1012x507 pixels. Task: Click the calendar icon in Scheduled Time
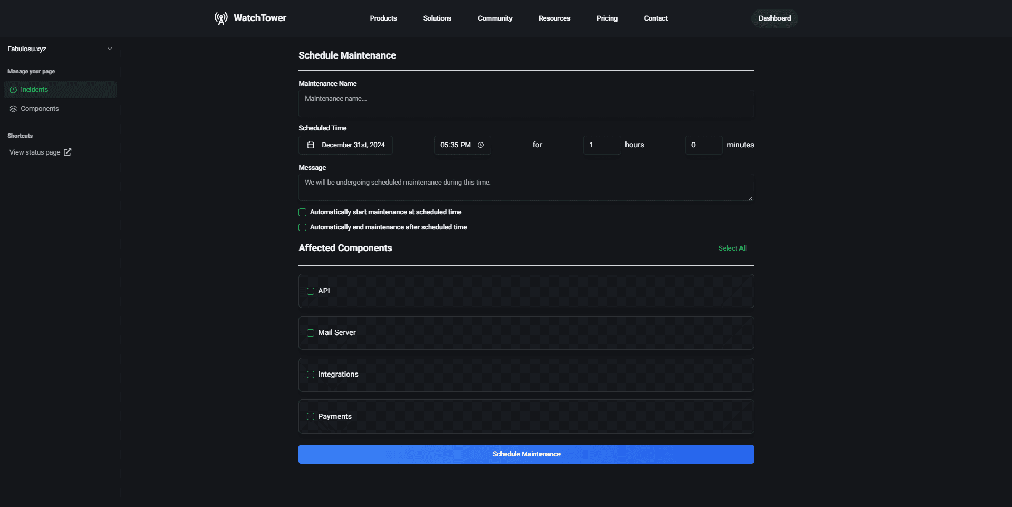pyautogui.click(x=311, y=145)
